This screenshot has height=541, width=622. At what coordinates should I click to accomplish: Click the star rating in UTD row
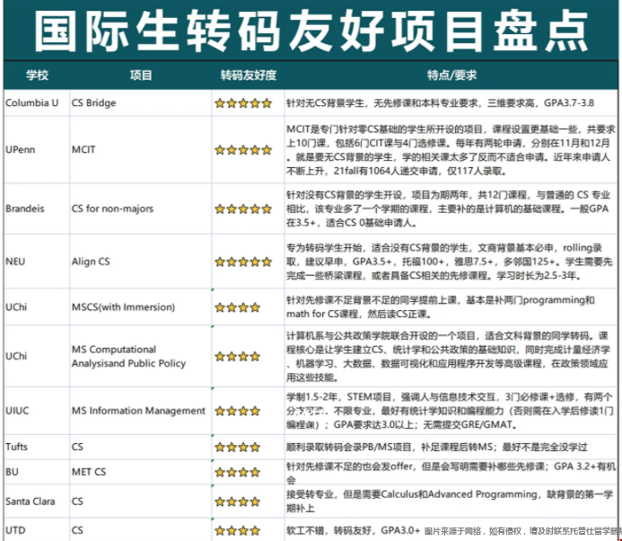237,531
